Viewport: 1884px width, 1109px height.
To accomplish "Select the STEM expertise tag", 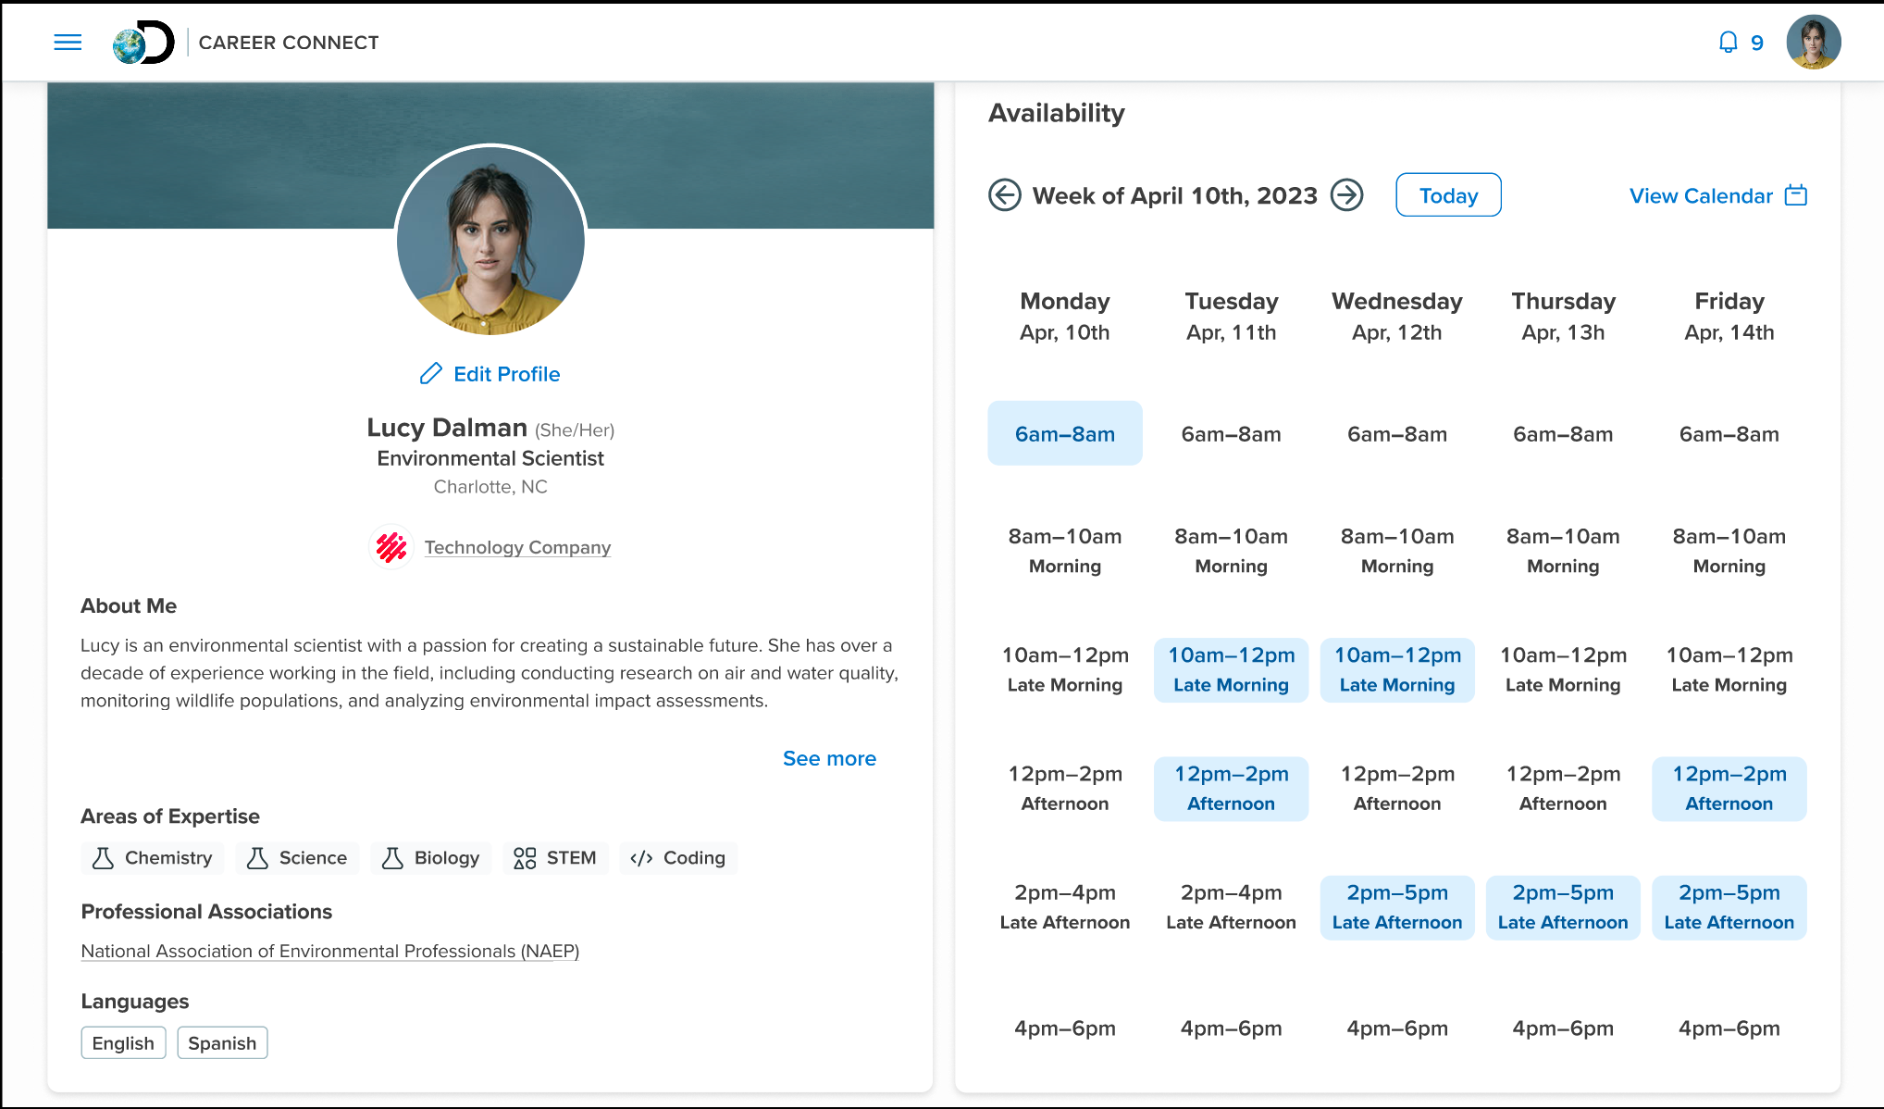I will tap(555, 858).
